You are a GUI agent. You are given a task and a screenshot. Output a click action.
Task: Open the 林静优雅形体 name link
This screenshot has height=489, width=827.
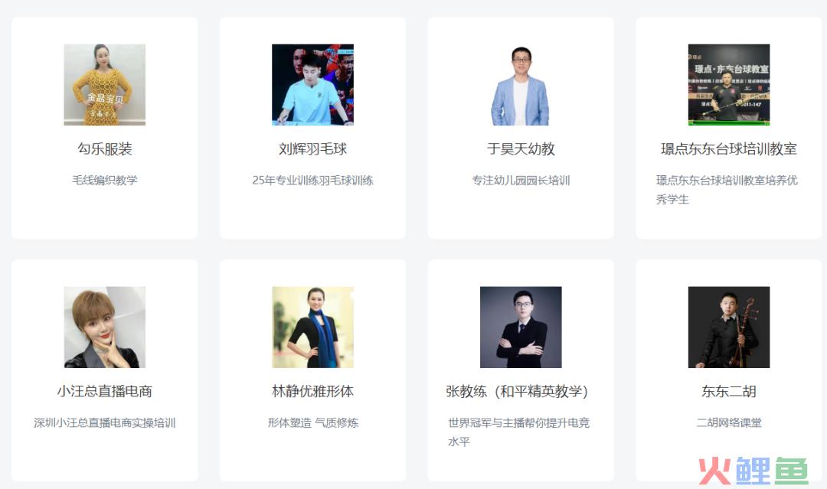[x=312, y=392]
